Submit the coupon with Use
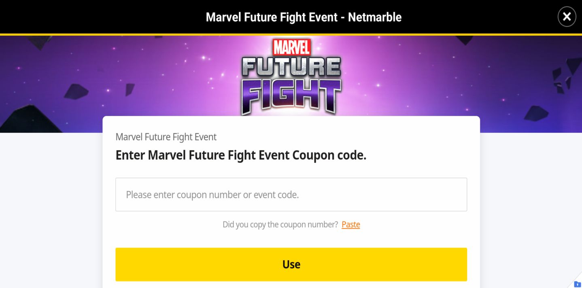The width and height of the screenshot is (582, 288). (291, 264)
